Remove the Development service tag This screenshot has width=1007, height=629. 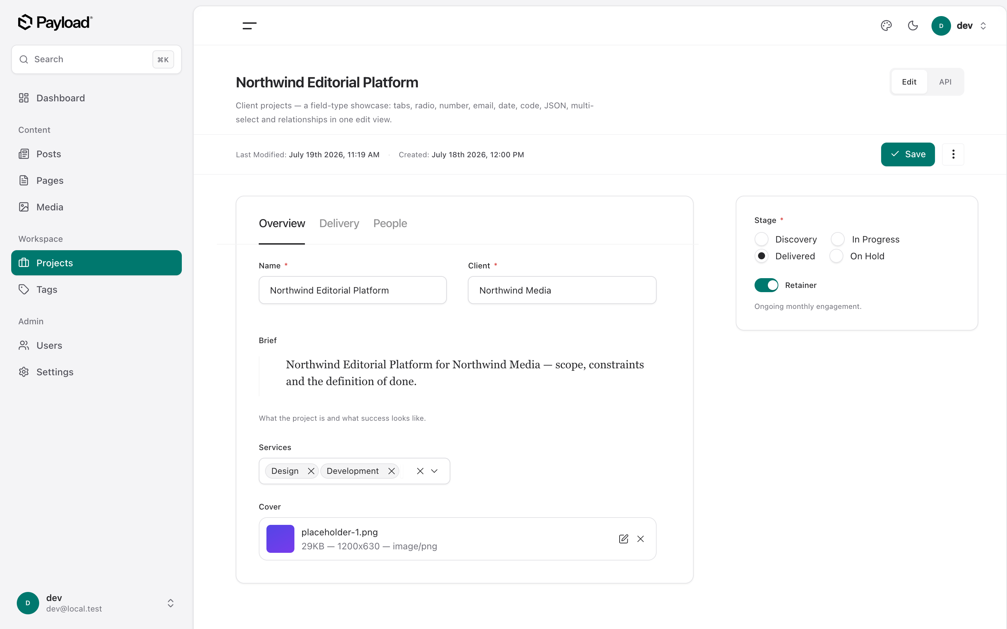[391, 471]
